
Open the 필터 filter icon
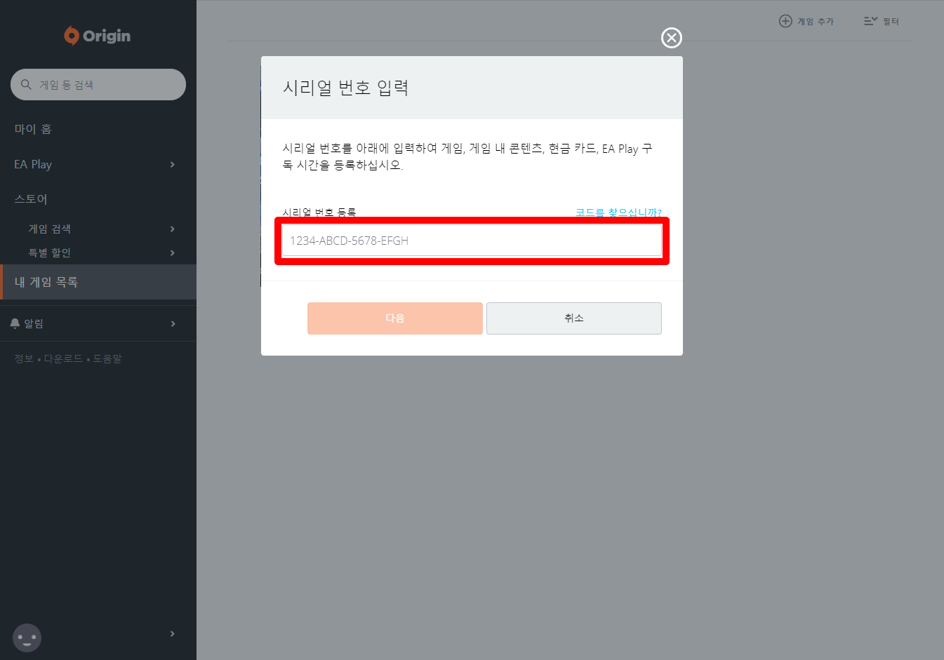point(870,21)
